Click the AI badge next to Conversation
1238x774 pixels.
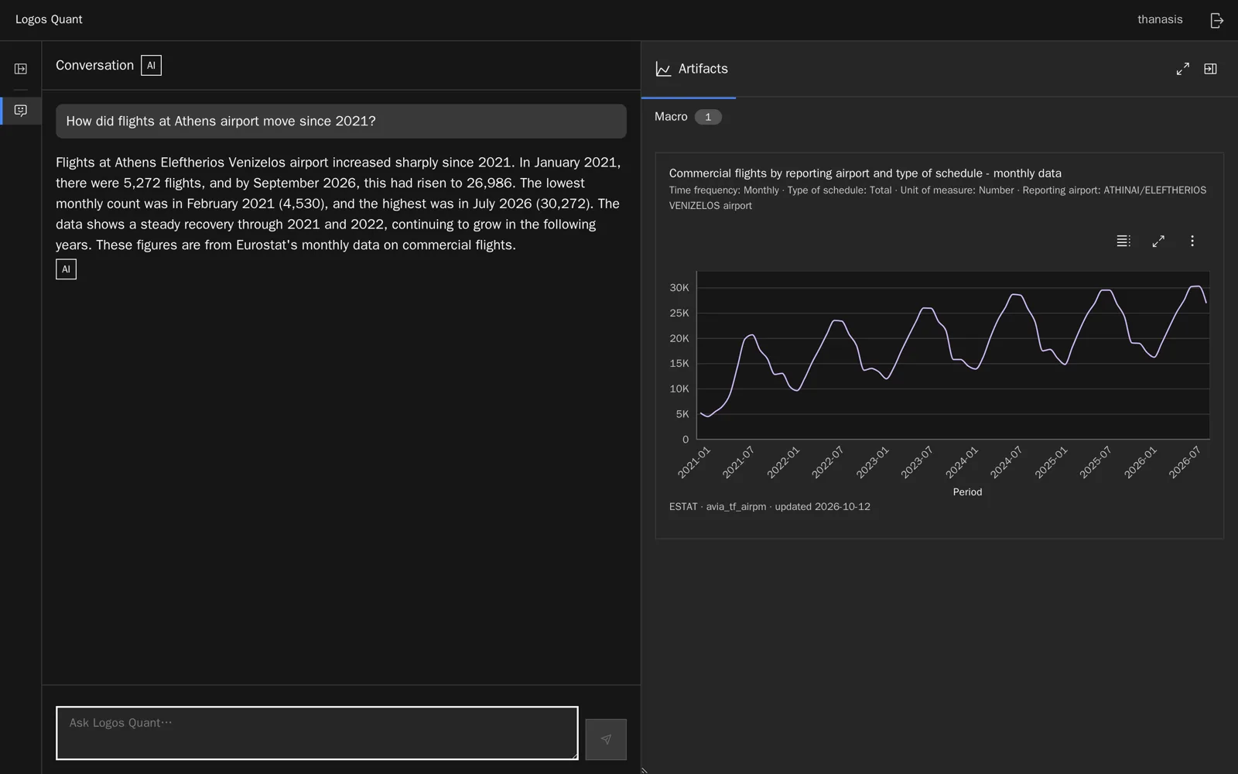point(151,66)
